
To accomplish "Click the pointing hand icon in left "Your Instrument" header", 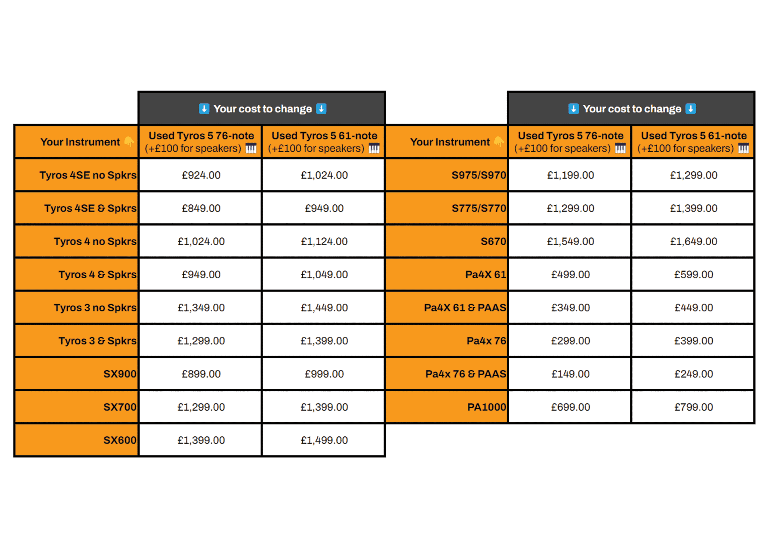I will coord(129,142).
